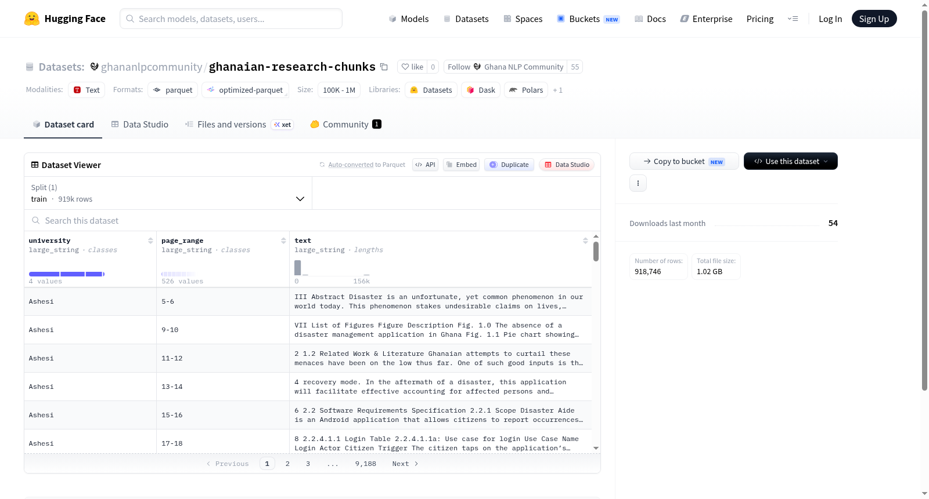Screen dimensions: 929x499
Task: Copy dataset name with copy icon
Action: pos(384,67)
